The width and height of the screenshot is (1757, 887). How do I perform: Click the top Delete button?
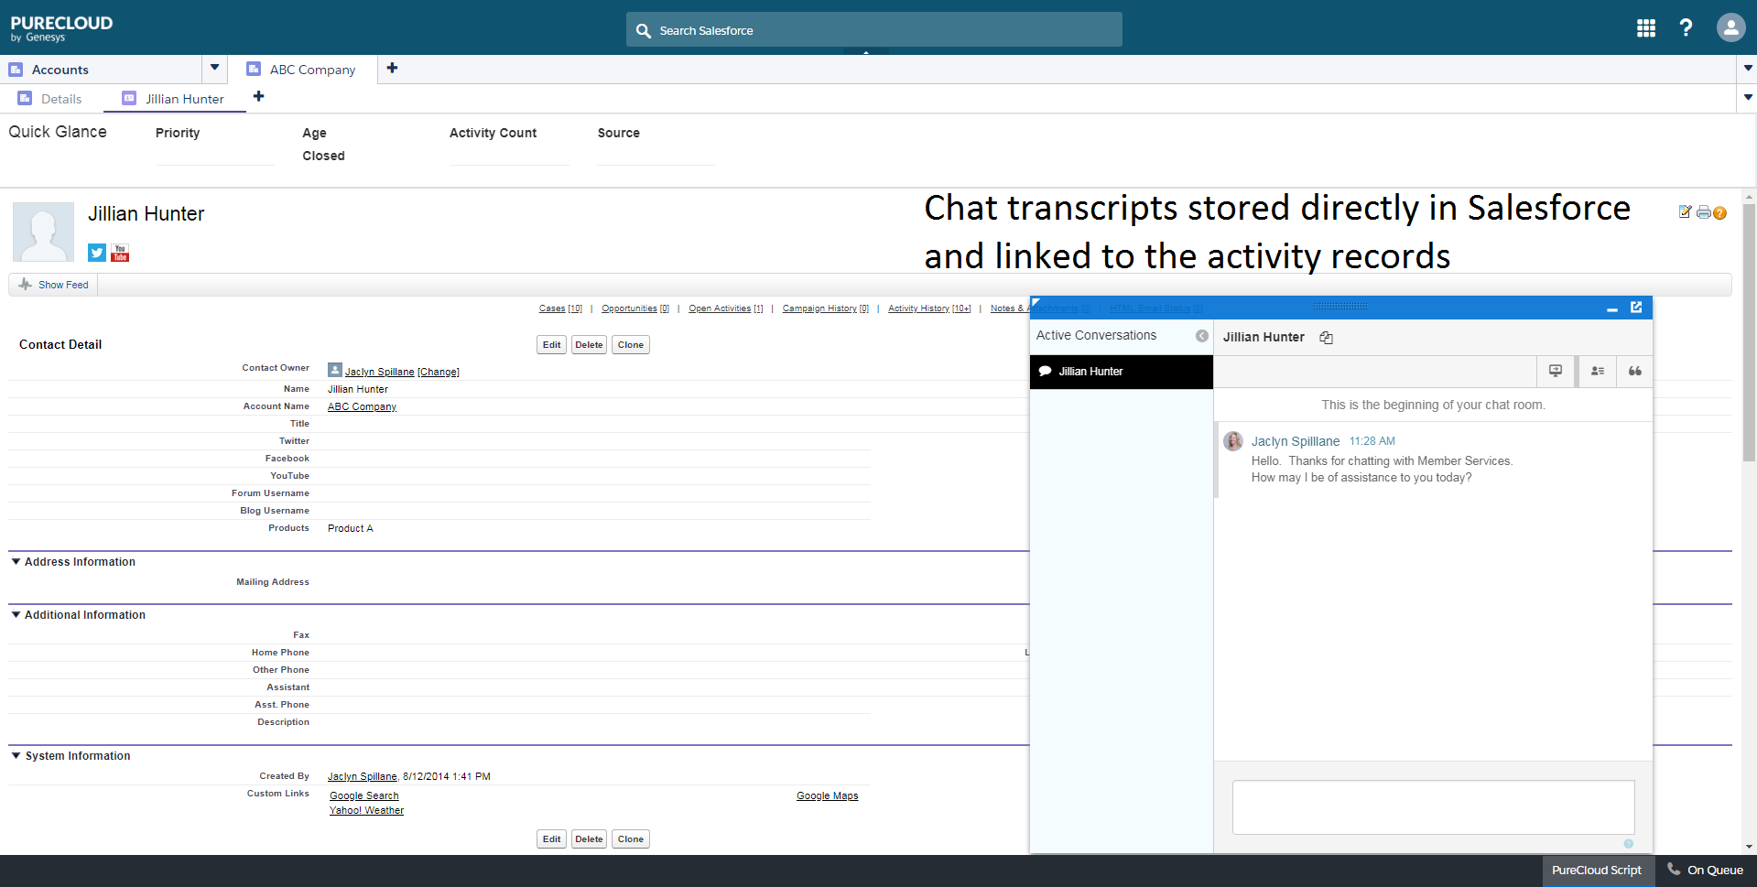tap(589, 345)
